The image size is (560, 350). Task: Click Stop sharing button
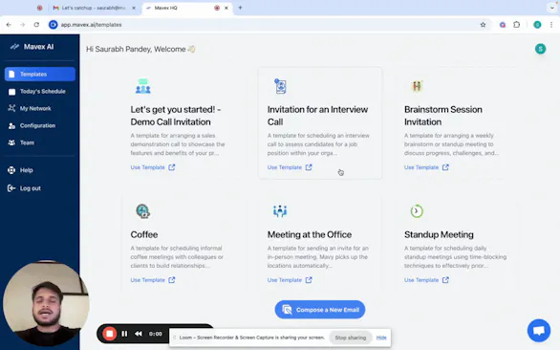[x=351, y=338]
